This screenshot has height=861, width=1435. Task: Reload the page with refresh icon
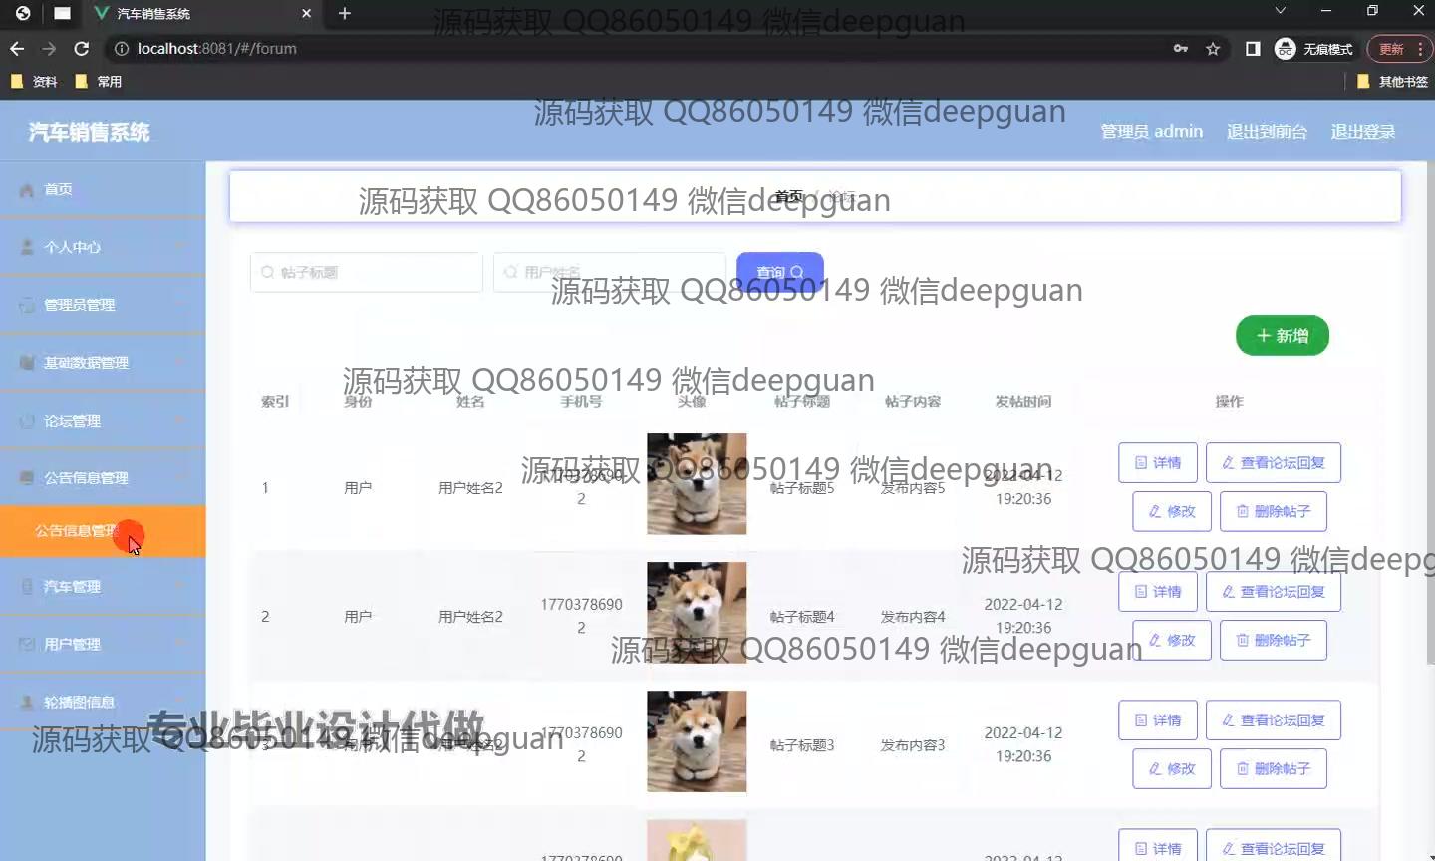tap(82, 48)
